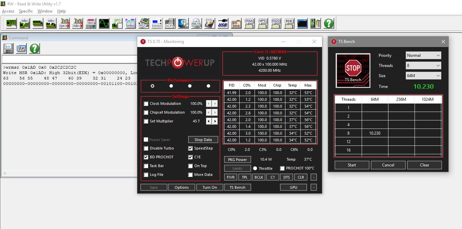Open the Size dropdown in TS Bench
Viewport: 462px width, 229px height.
click(x=424, y=76)
